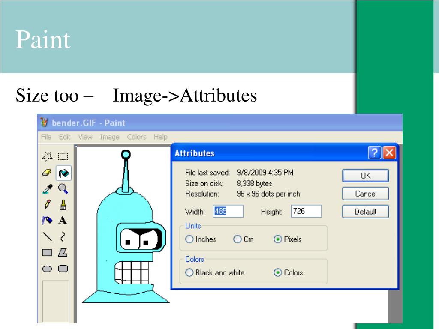This screenshot has height=329, width=439.
Task: Choose the Rounded Rectangle tool
Action: point(63,269)
